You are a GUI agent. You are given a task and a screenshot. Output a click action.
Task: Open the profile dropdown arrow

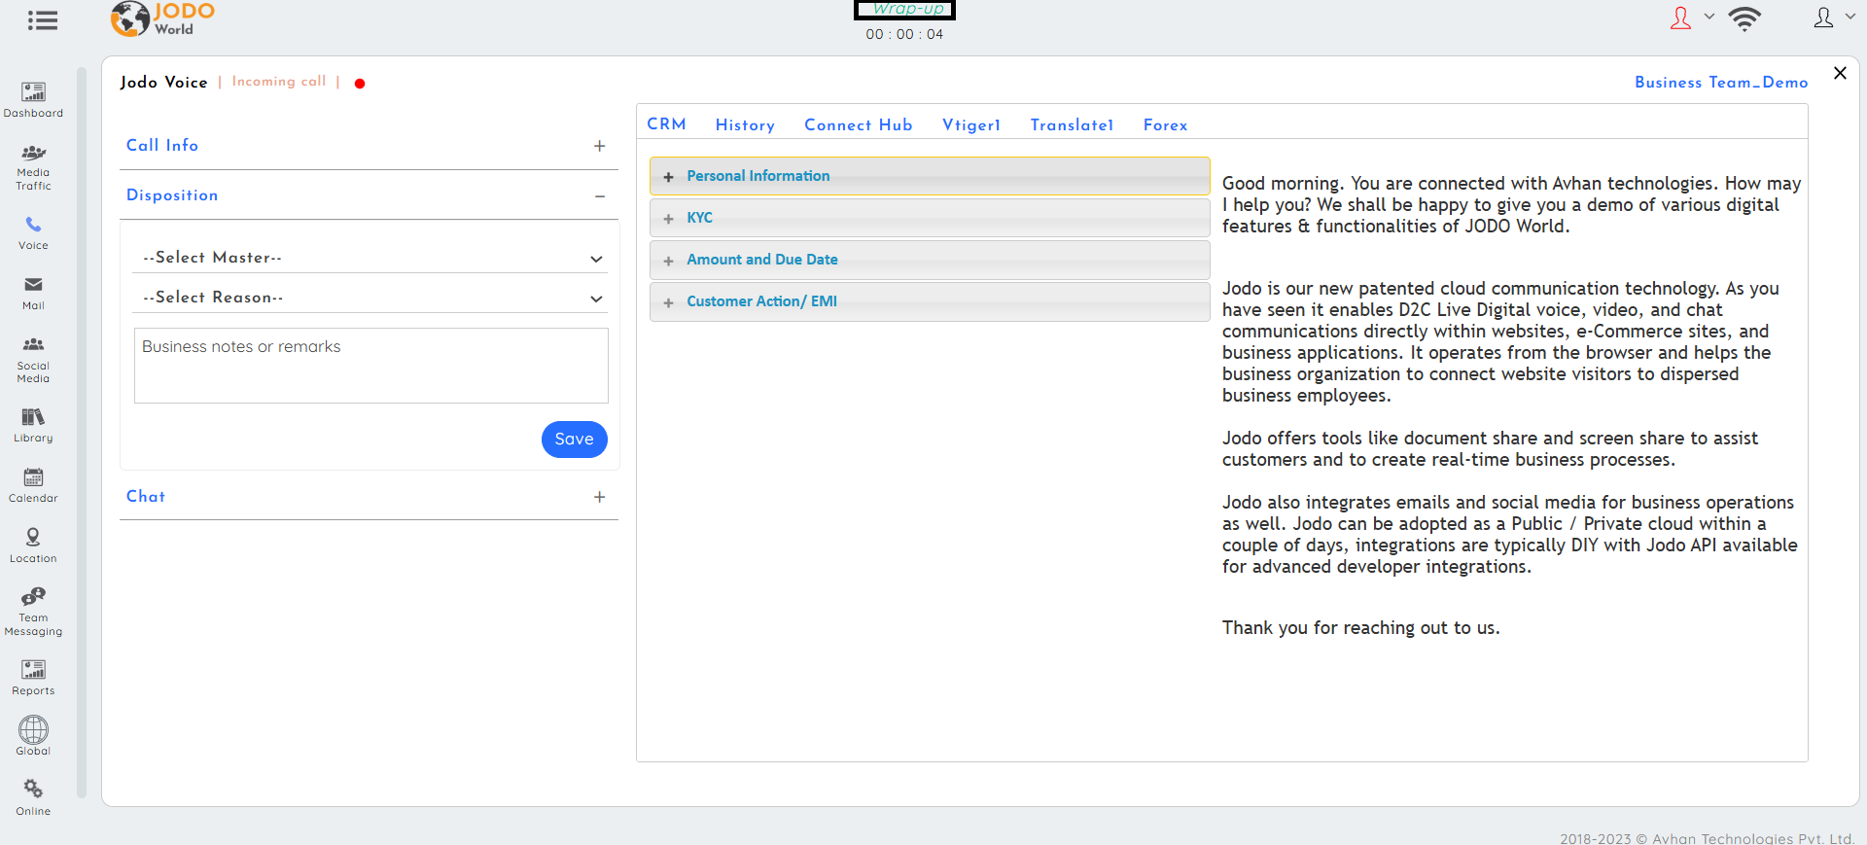1850,17
